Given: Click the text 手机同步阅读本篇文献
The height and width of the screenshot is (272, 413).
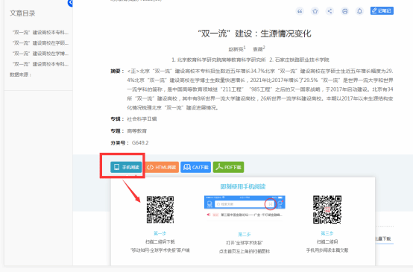Looking at the screenshot, I should pyautogui.click(x=327, y=250).
